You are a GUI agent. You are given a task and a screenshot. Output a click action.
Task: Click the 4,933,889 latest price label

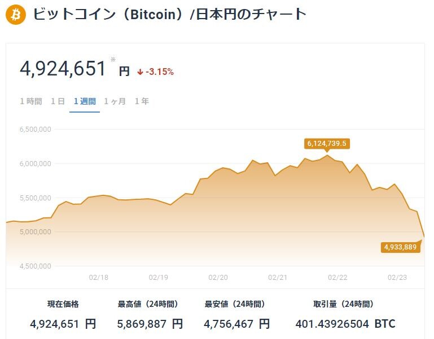[400, 247]
